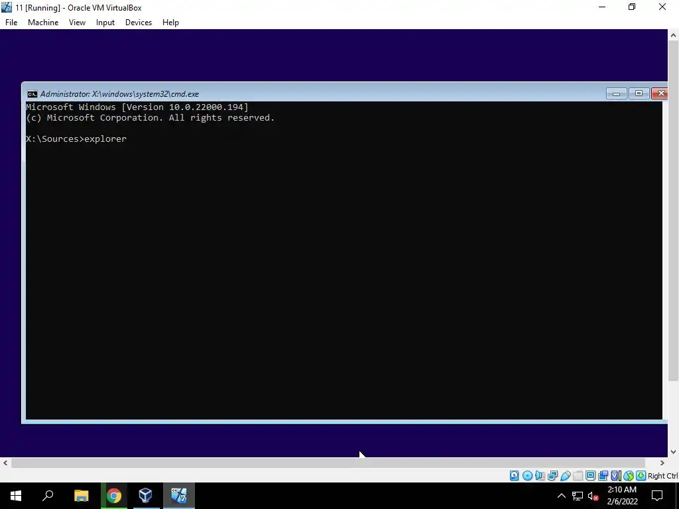The height and width of the screenshot is (509, 679).
Task: Click the keyboard capture green arrow icon
Action: coord(641,476)
